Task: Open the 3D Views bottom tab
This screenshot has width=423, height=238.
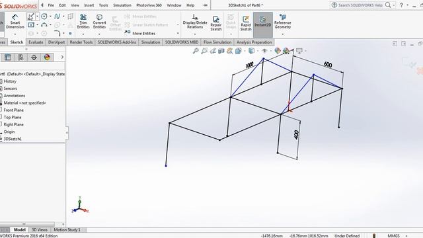Action: click(x=40, y=230)
